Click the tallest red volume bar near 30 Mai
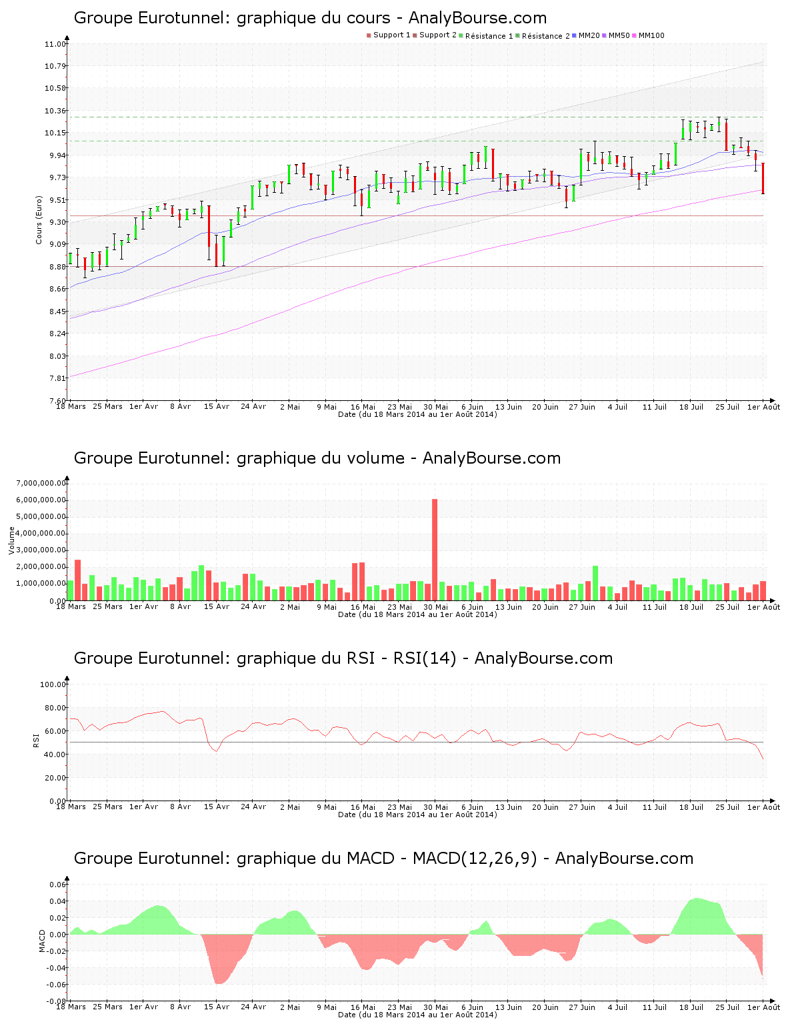The height and width of the screenshot is (1034, 800). point(435,550)
